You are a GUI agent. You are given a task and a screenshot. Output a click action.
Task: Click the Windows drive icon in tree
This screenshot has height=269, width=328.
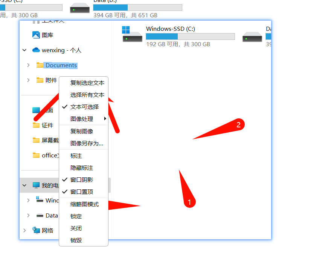tap(40, 199)
